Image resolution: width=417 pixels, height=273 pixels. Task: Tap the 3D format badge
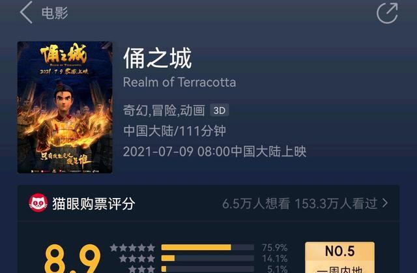tap(220, 110)
